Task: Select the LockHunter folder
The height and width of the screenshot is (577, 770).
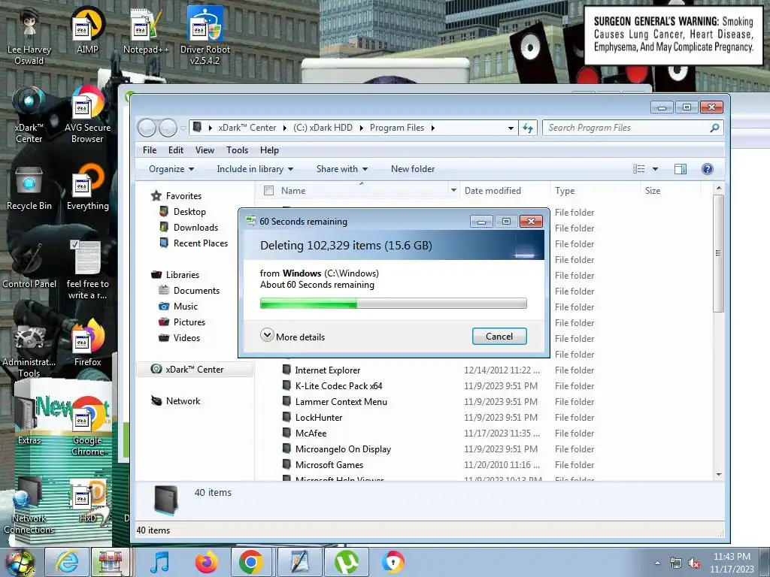Action: click(318, 418)
